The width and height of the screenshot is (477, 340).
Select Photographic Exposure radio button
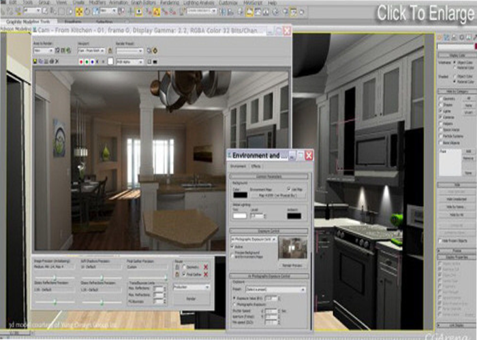(x=234, y=304)
